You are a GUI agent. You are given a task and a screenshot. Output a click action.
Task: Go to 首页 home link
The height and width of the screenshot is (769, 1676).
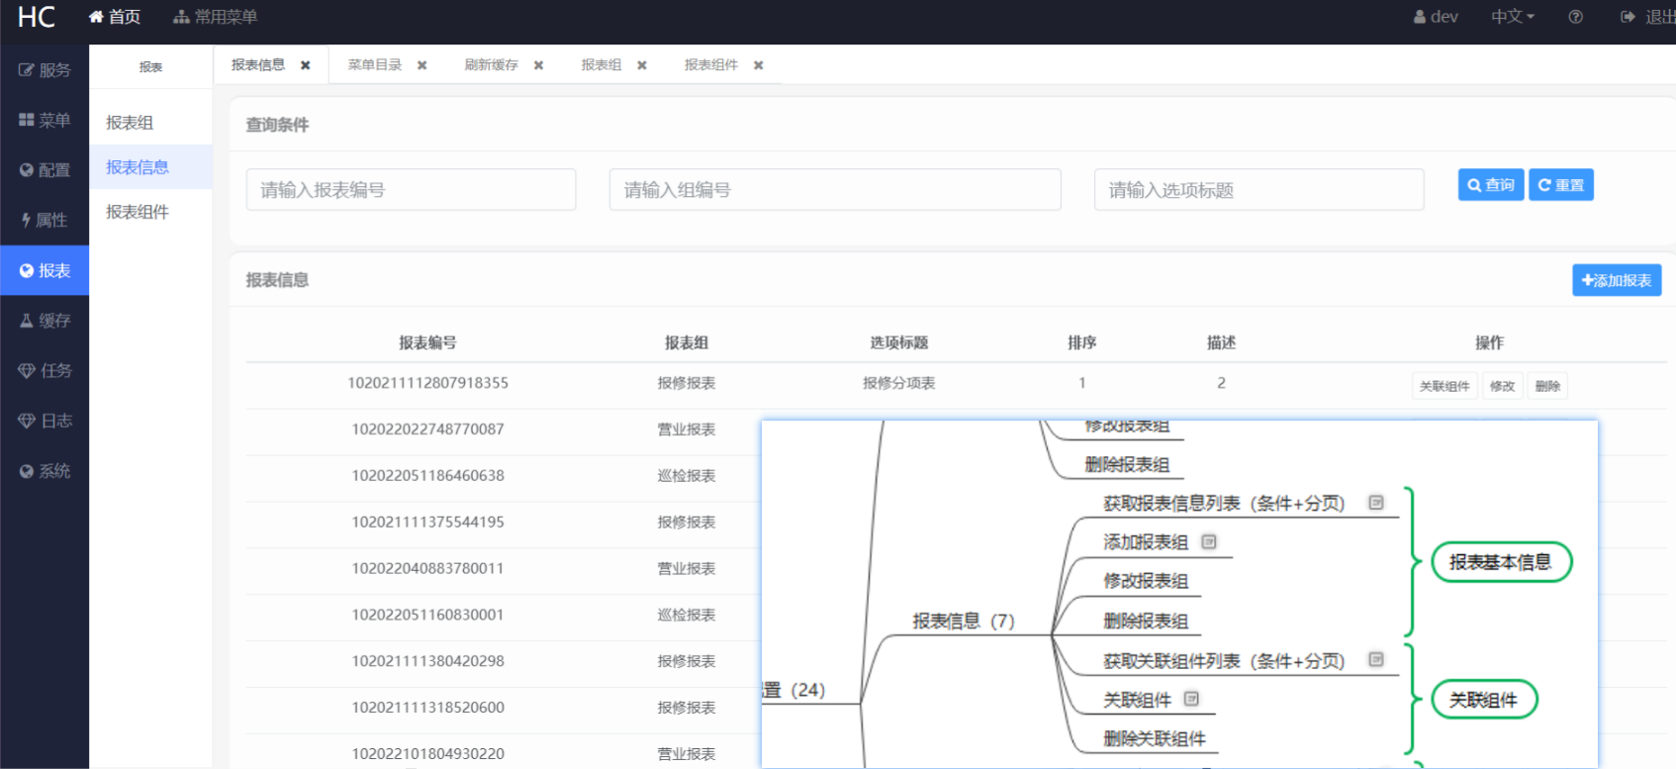click(x=115, y=17)
